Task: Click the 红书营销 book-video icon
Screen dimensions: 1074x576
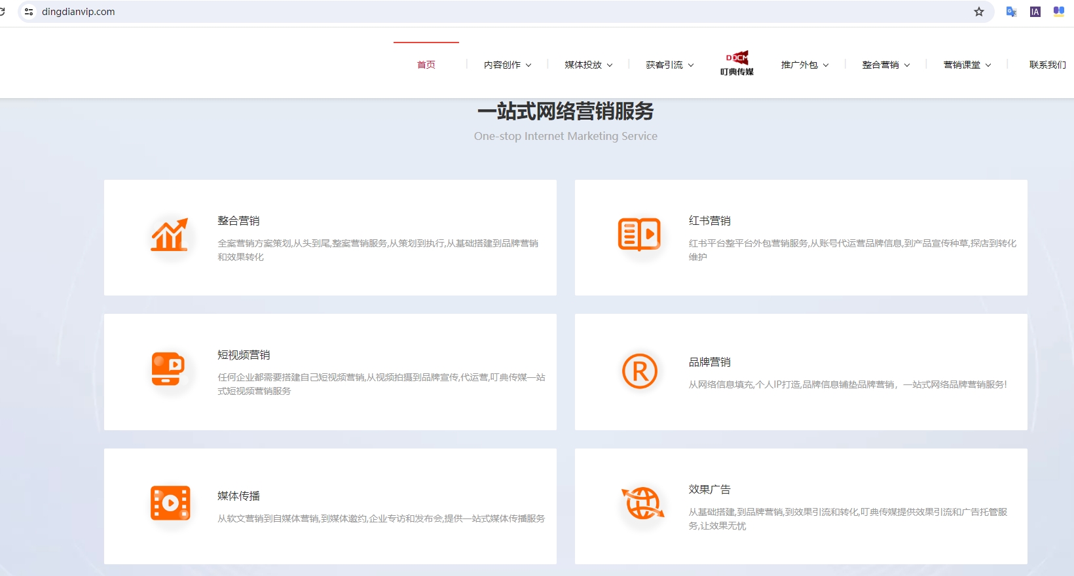Action: point(639,234)
